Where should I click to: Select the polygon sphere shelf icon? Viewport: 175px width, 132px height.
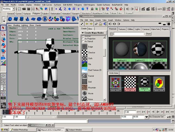click(x=10, y=19)
